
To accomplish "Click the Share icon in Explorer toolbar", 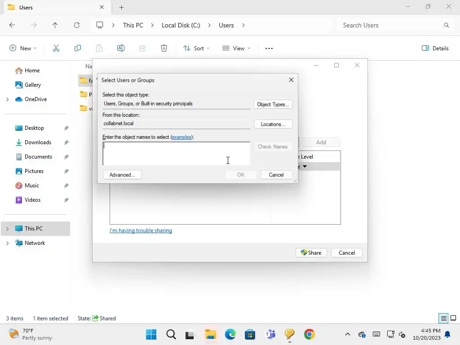I will pos(142,49).
